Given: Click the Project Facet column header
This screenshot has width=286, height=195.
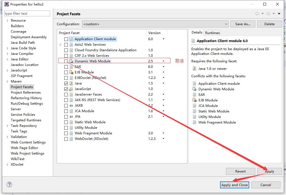Looking at the screenshot, I should pos(102,33).
